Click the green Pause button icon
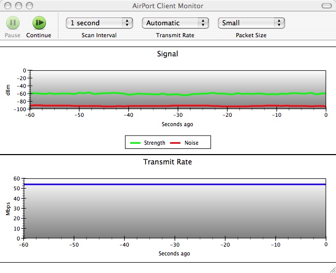This screenshot has height=273, width=336. tap(13, 23)
